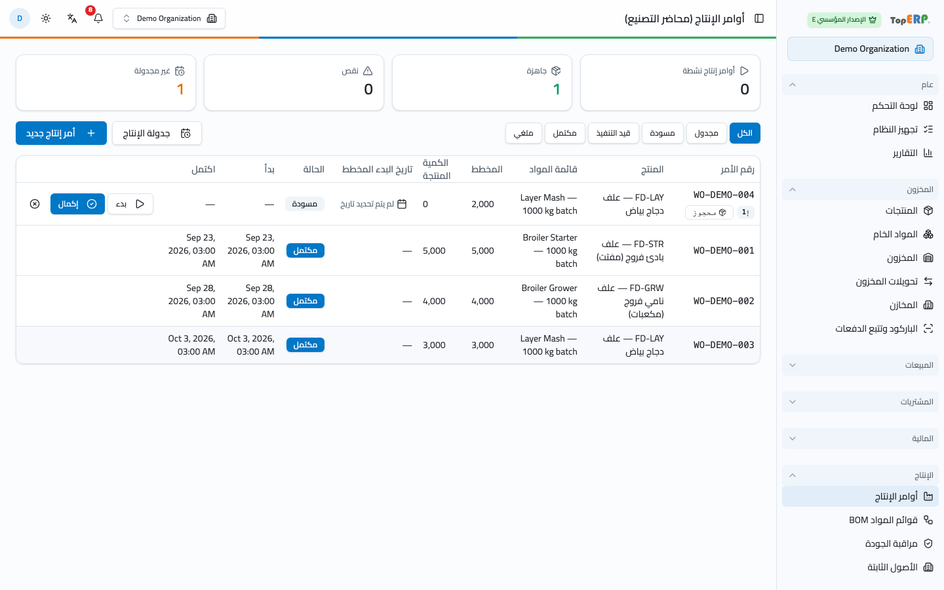Click إكمال to complete WO-DEMO-004
This screenshot has width=944, height=590.
[77, 204]
